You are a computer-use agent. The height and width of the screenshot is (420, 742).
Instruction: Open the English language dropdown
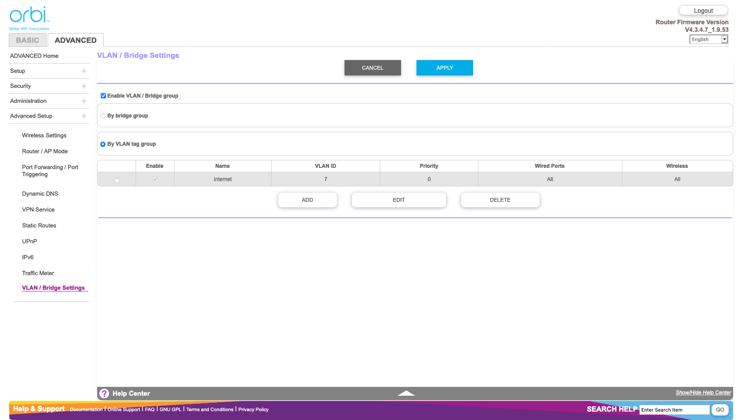tap(708, 39)
